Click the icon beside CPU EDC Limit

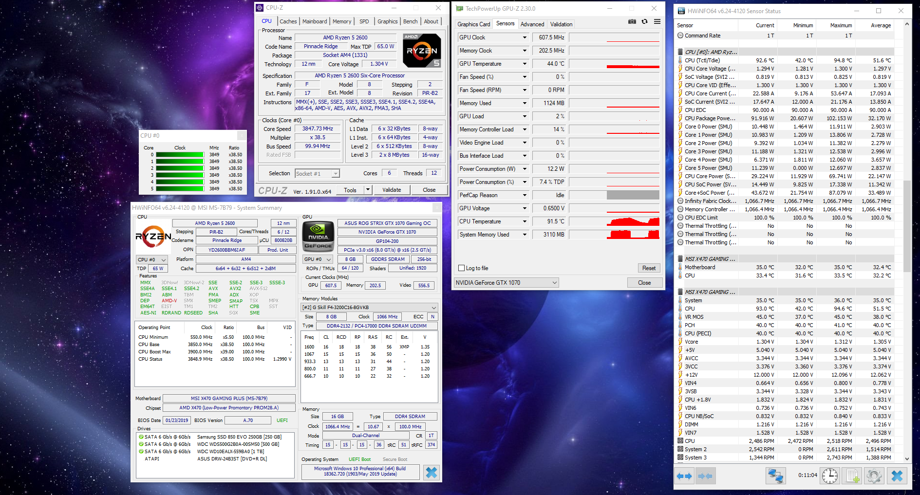coord(680,218)
